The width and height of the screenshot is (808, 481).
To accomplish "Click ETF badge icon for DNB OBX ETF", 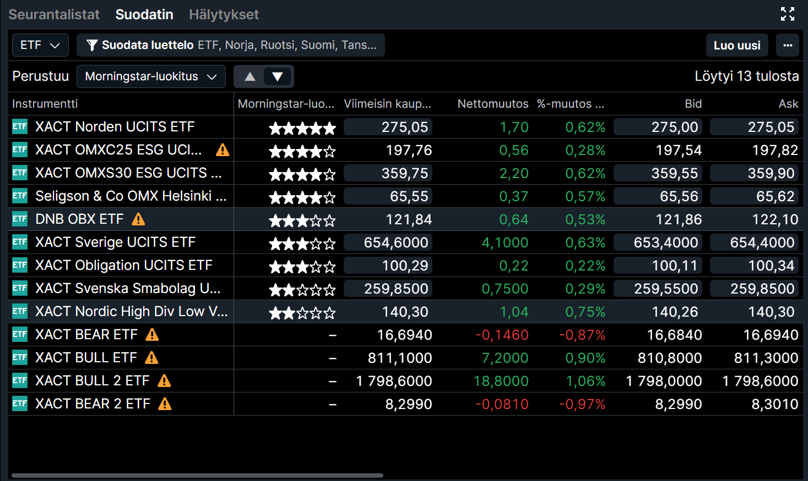I will coord(20,219).
